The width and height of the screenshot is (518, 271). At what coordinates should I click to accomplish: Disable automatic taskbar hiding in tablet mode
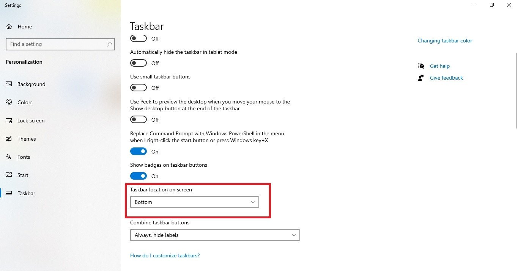point(138,63)
